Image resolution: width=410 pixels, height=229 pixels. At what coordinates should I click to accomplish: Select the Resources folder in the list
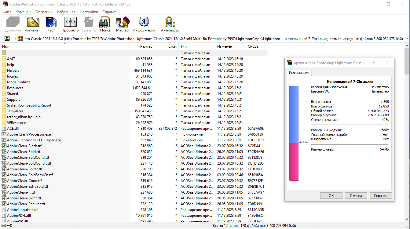[x=15, y=88]
